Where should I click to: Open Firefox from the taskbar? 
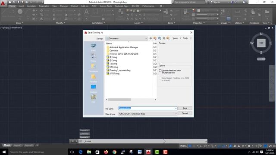[106, 152]
